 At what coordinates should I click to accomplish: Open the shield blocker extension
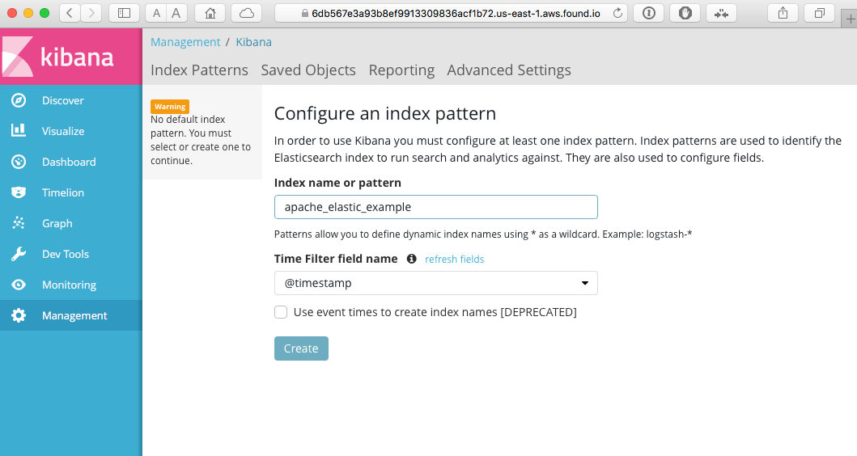pyautogui.click(x=685, y=13)
